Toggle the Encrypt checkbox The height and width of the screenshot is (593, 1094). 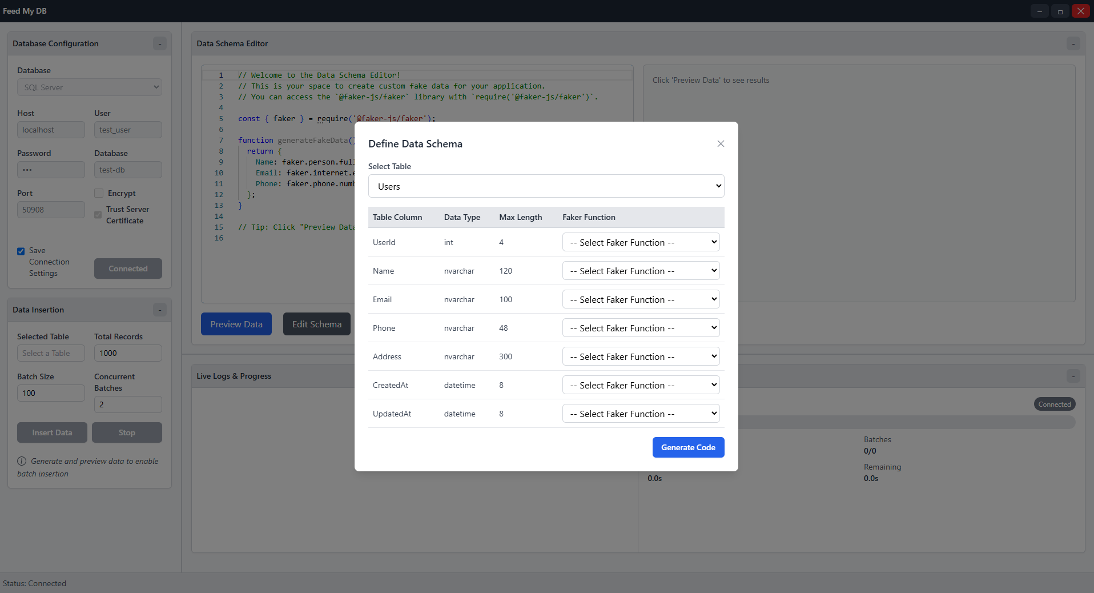click(99, 193)
